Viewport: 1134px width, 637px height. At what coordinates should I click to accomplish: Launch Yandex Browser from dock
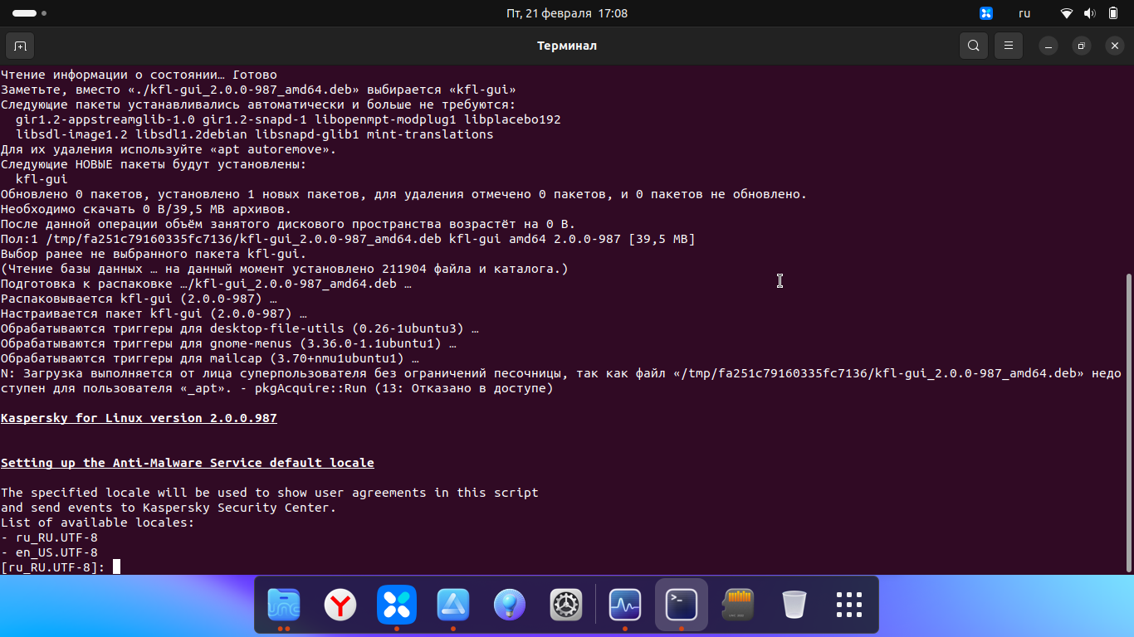340,605
